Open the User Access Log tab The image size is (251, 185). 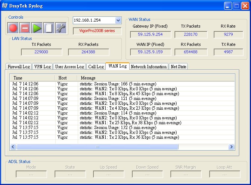(x=69, y=66)
